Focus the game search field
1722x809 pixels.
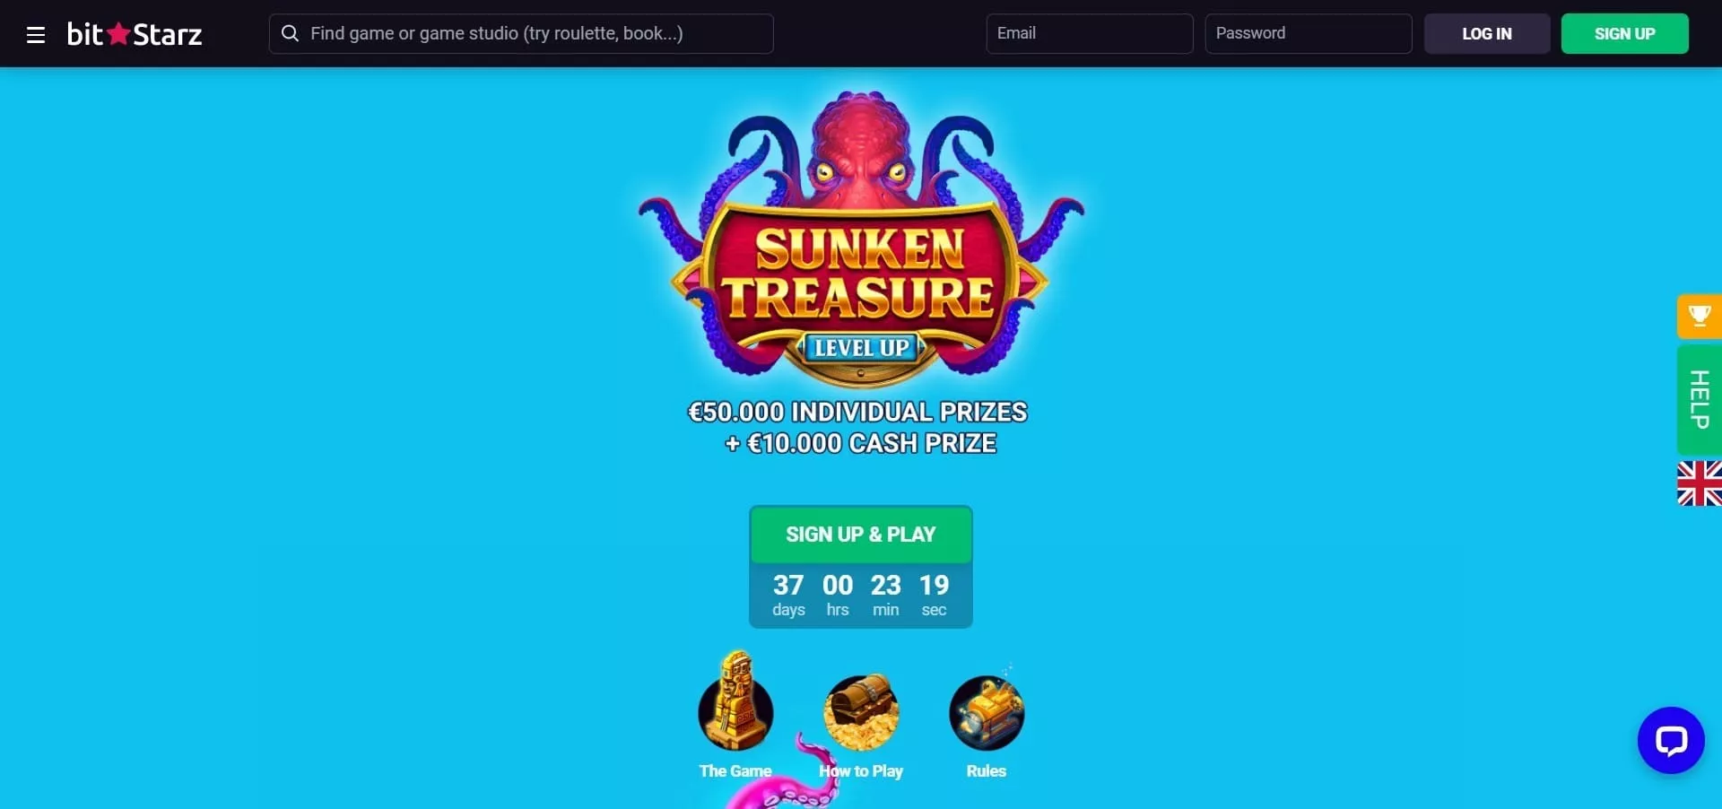[x=521, y=33]
